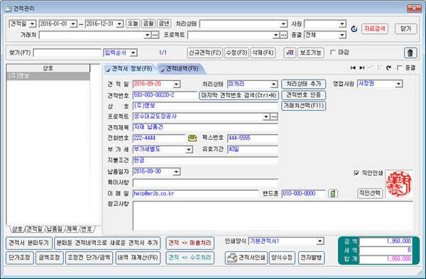Click the undo curved arrow icon
Screen dimensions: 426x279
click(x=389, y=68)
